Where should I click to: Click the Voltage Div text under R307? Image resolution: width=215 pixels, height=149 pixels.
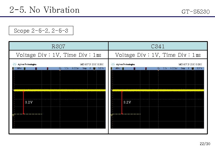pyautogui.click(x=58, y=55)
